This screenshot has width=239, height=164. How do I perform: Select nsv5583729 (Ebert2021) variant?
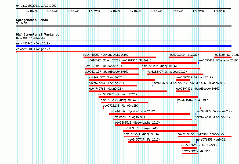click(x=199, y=145)
